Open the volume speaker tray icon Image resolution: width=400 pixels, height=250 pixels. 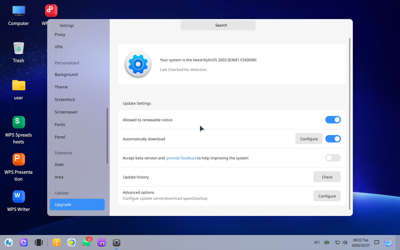pyautogui.click(x=345, y=242)
